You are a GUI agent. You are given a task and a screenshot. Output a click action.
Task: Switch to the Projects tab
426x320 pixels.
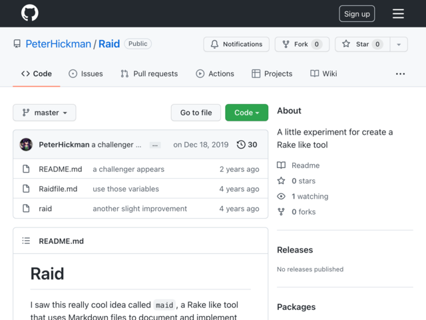[x=272, y=74]
